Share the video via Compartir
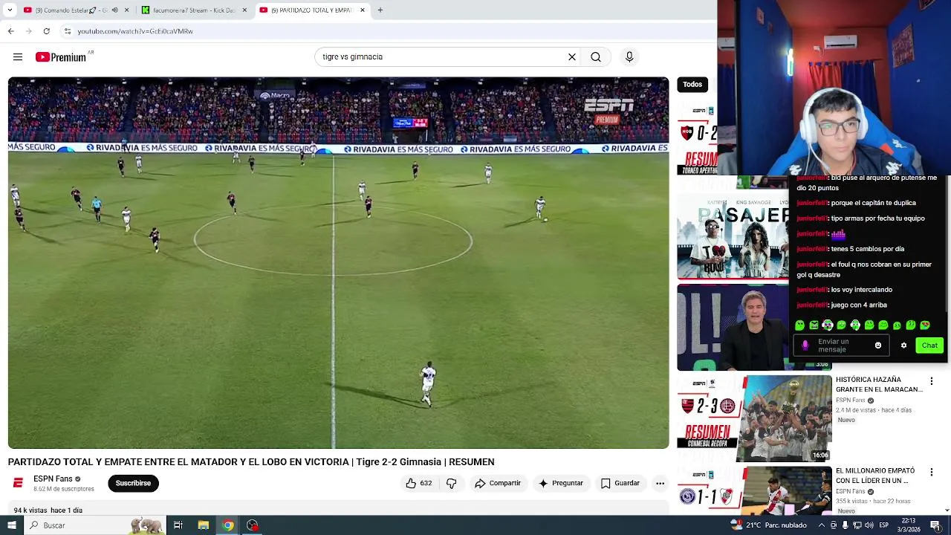Screen dimensions: 951x535 click(x=497, y=483)
